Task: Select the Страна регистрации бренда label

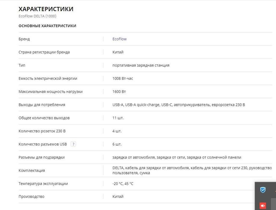Action: pyautogui.click(x=44, y=52)
